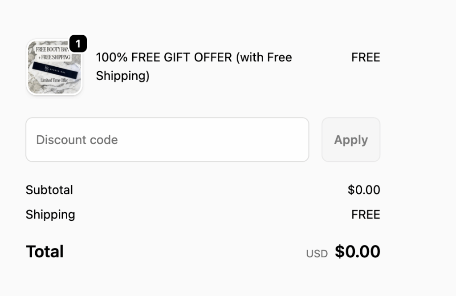Screen dimensions: 456x296
Task: Click the FREE price beside the product title
Action: pyautogui.click(x=366, y=57)
